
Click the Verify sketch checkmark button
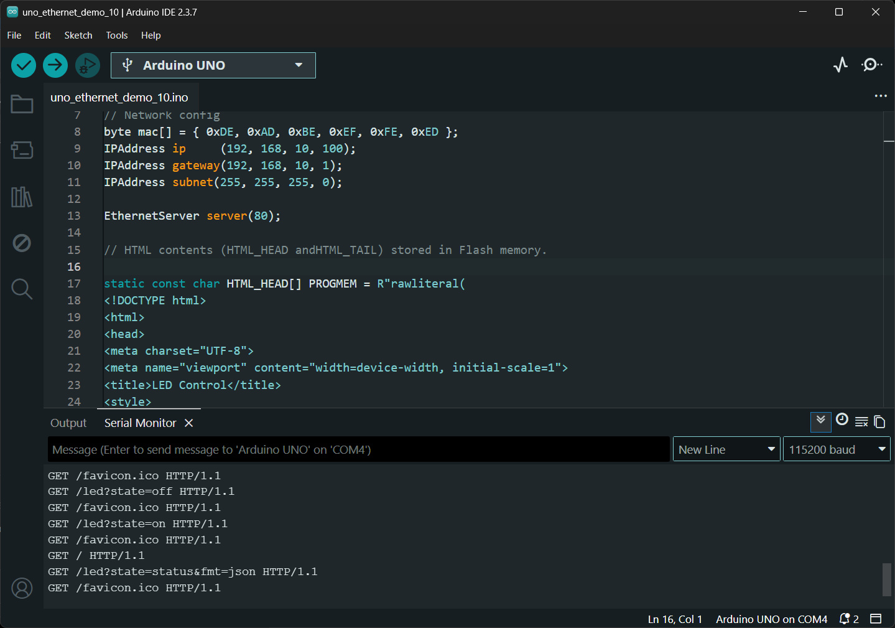point(24,65)
